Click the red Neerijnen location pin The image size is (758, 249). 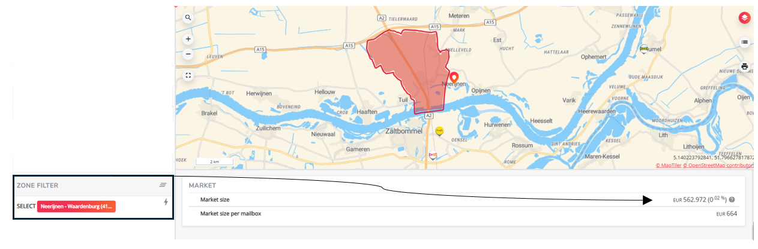tap(454, 78)
